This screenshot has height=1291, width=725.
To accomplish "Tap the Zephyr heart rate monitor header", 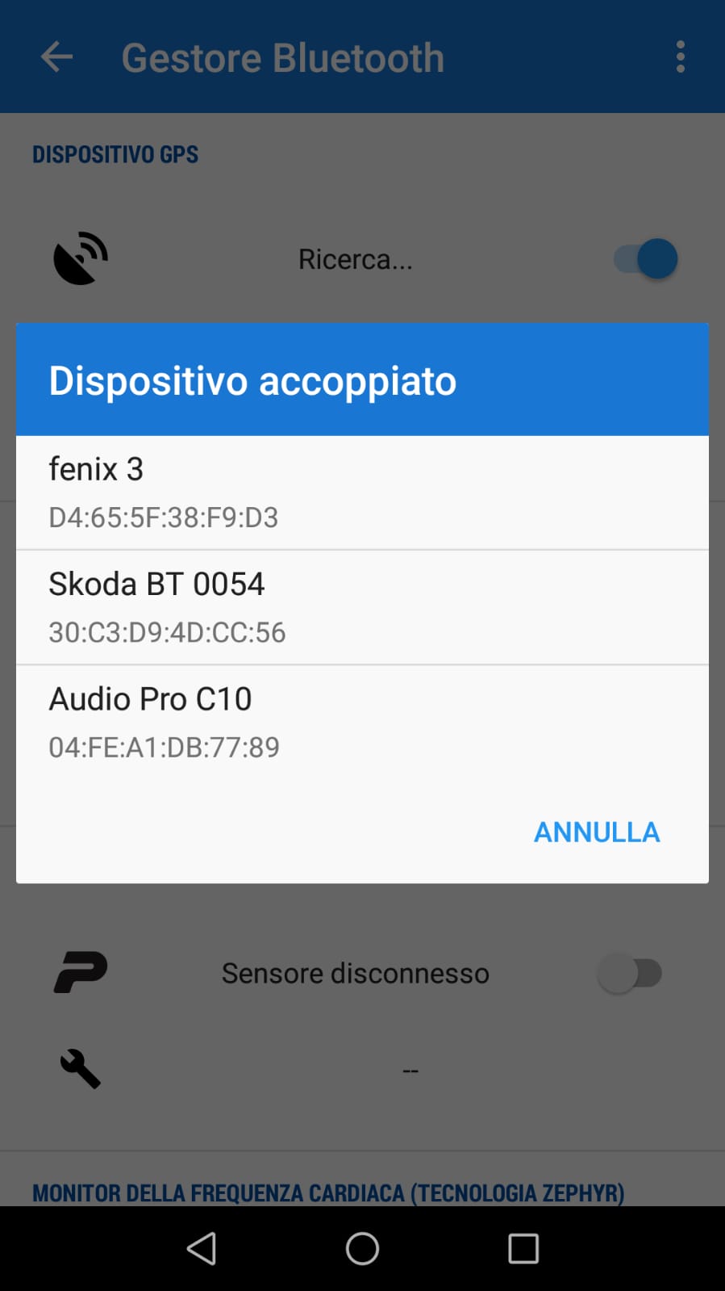I will pyautogui.click(x=328, y=1192).
